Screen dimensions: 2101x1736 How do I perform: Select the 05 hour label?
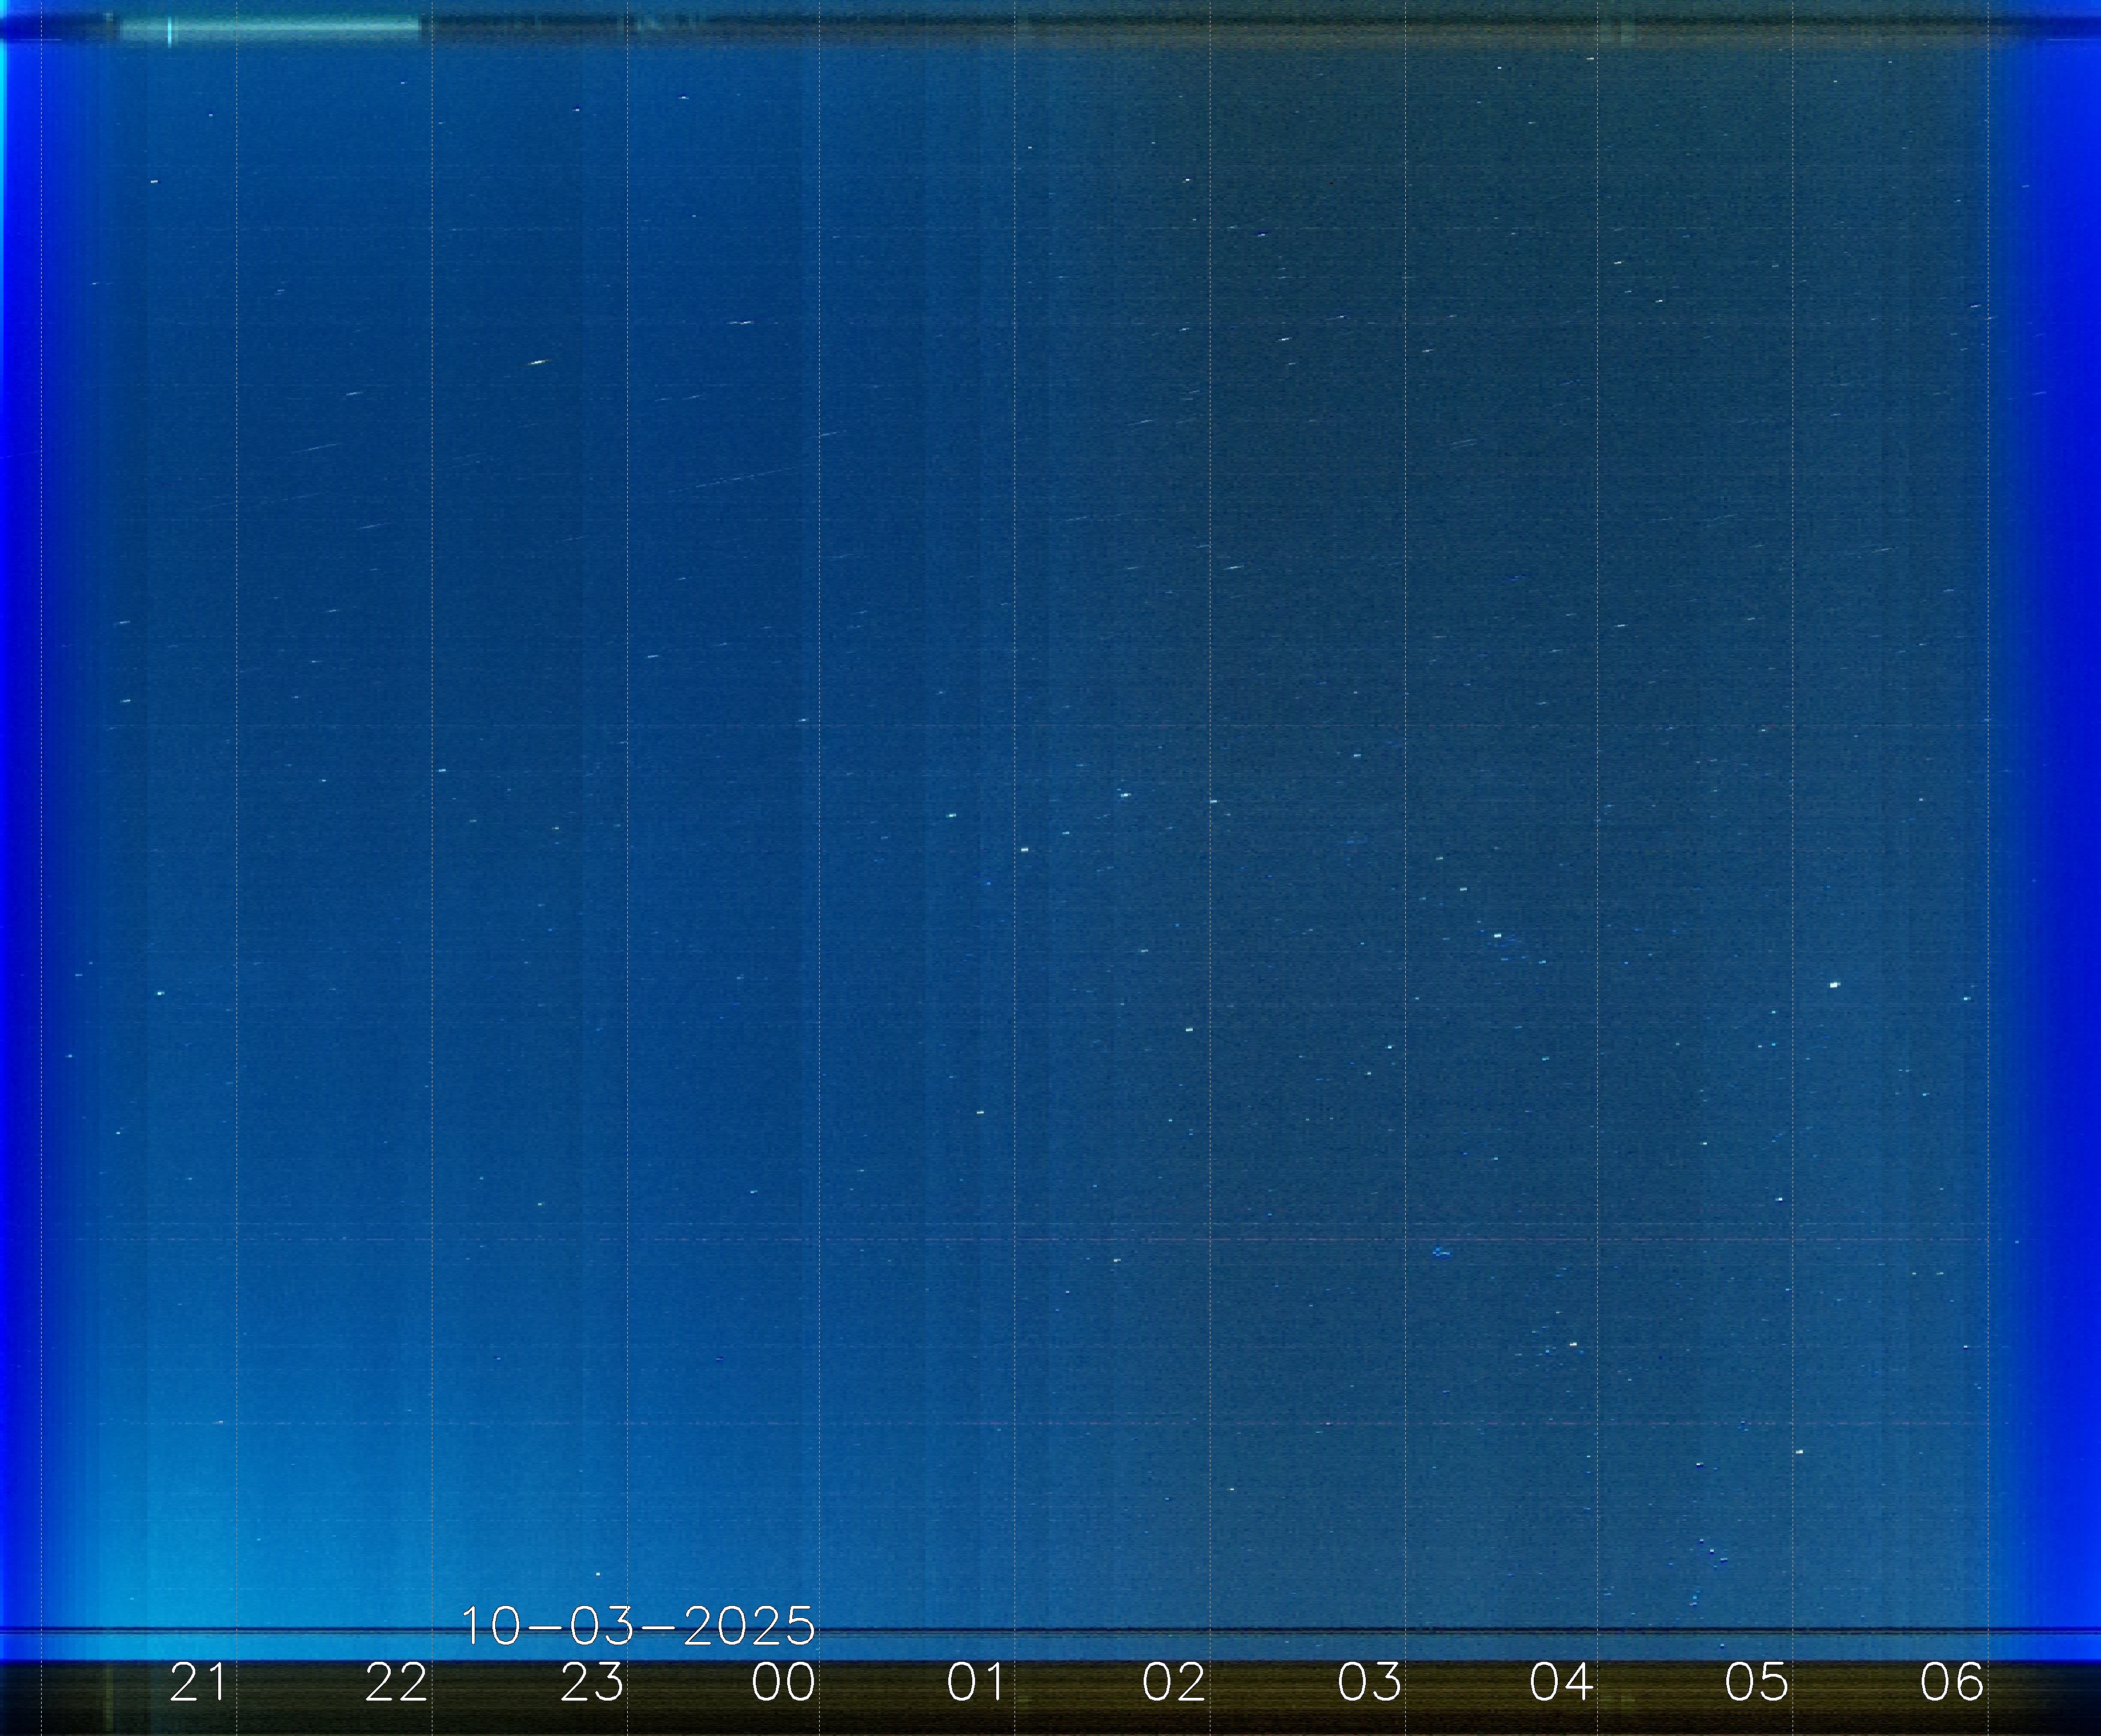[x=1756, y=1683]
